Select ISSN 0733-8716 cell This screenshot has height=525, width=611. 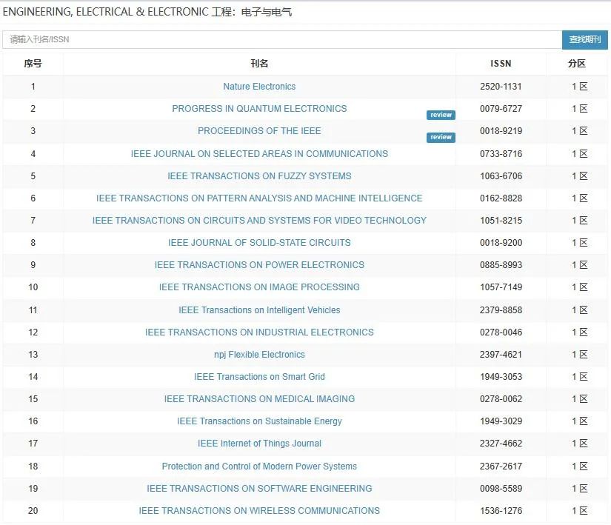click(x=501, y=154)
